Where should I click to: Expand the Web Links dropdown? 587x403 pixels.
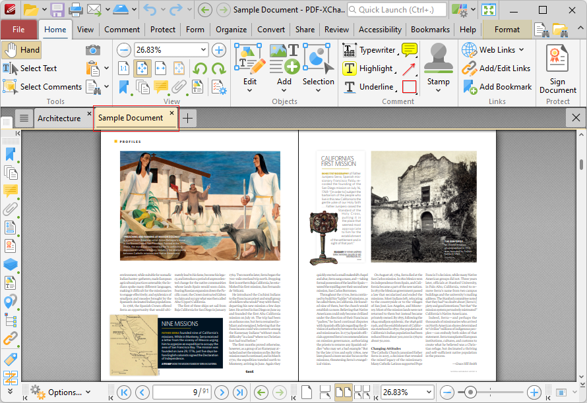(521, 50)
